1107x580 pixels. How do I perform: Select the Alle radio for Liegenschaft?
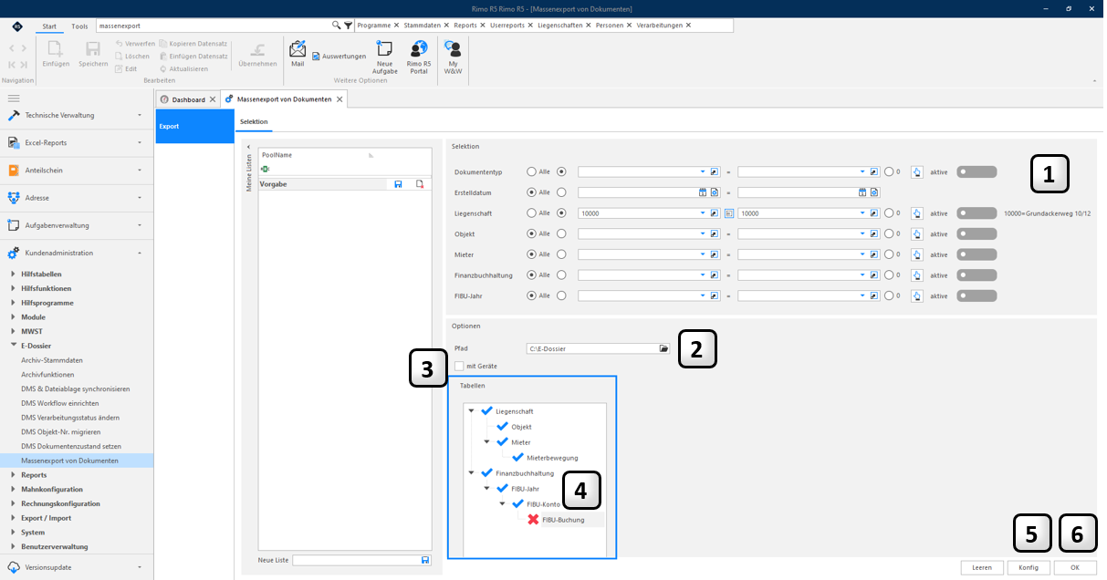[531, 213]
